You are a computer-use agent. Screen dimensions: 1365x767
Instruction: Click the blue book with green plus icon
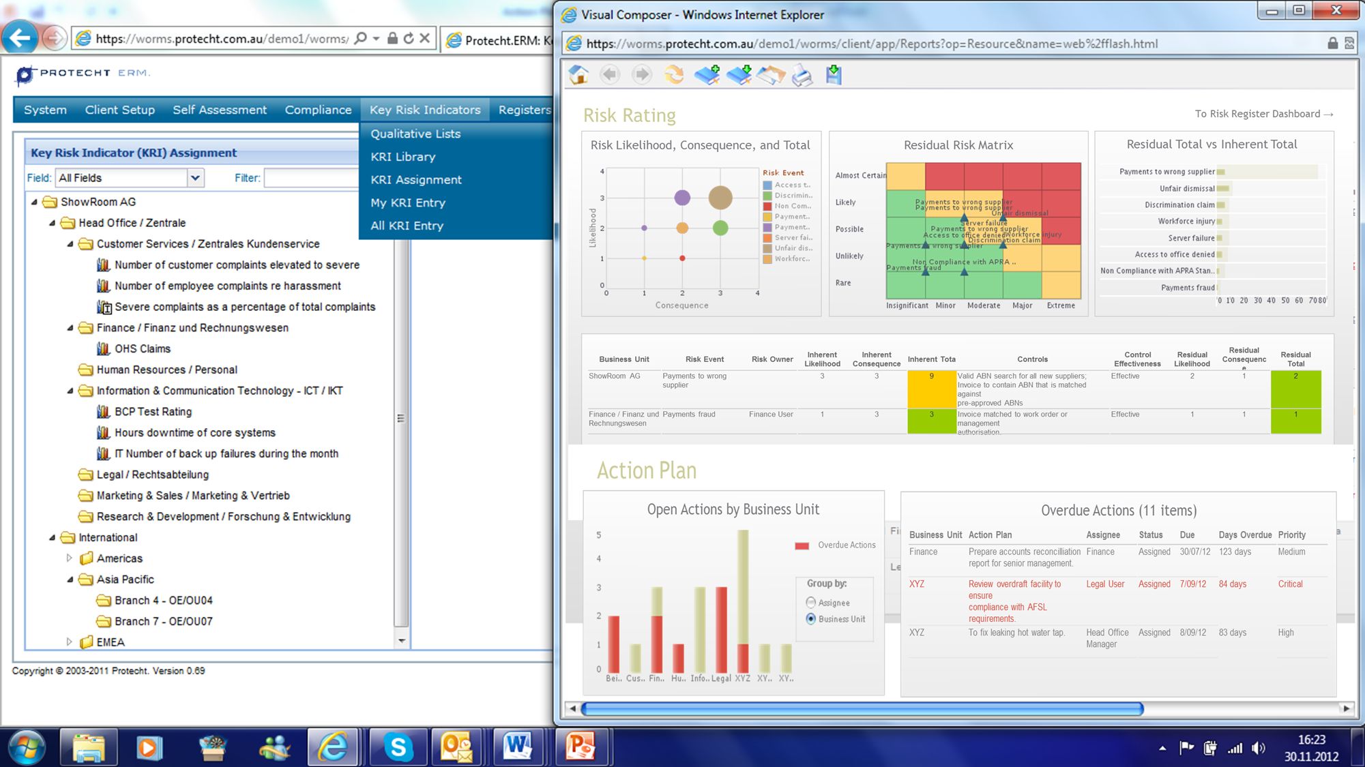[707, 74]
